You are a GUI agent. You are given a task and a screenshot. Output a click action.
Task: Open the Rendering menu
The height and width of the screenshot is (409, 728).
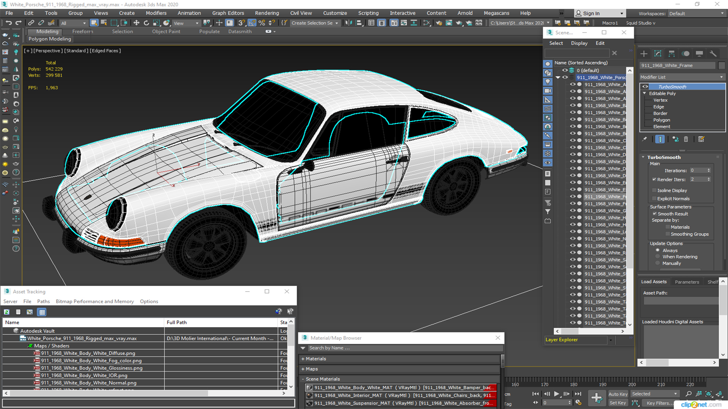267,13
